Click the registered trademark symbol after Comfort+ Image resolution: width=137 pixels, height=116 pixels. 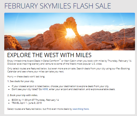click(x=60, y=59)
